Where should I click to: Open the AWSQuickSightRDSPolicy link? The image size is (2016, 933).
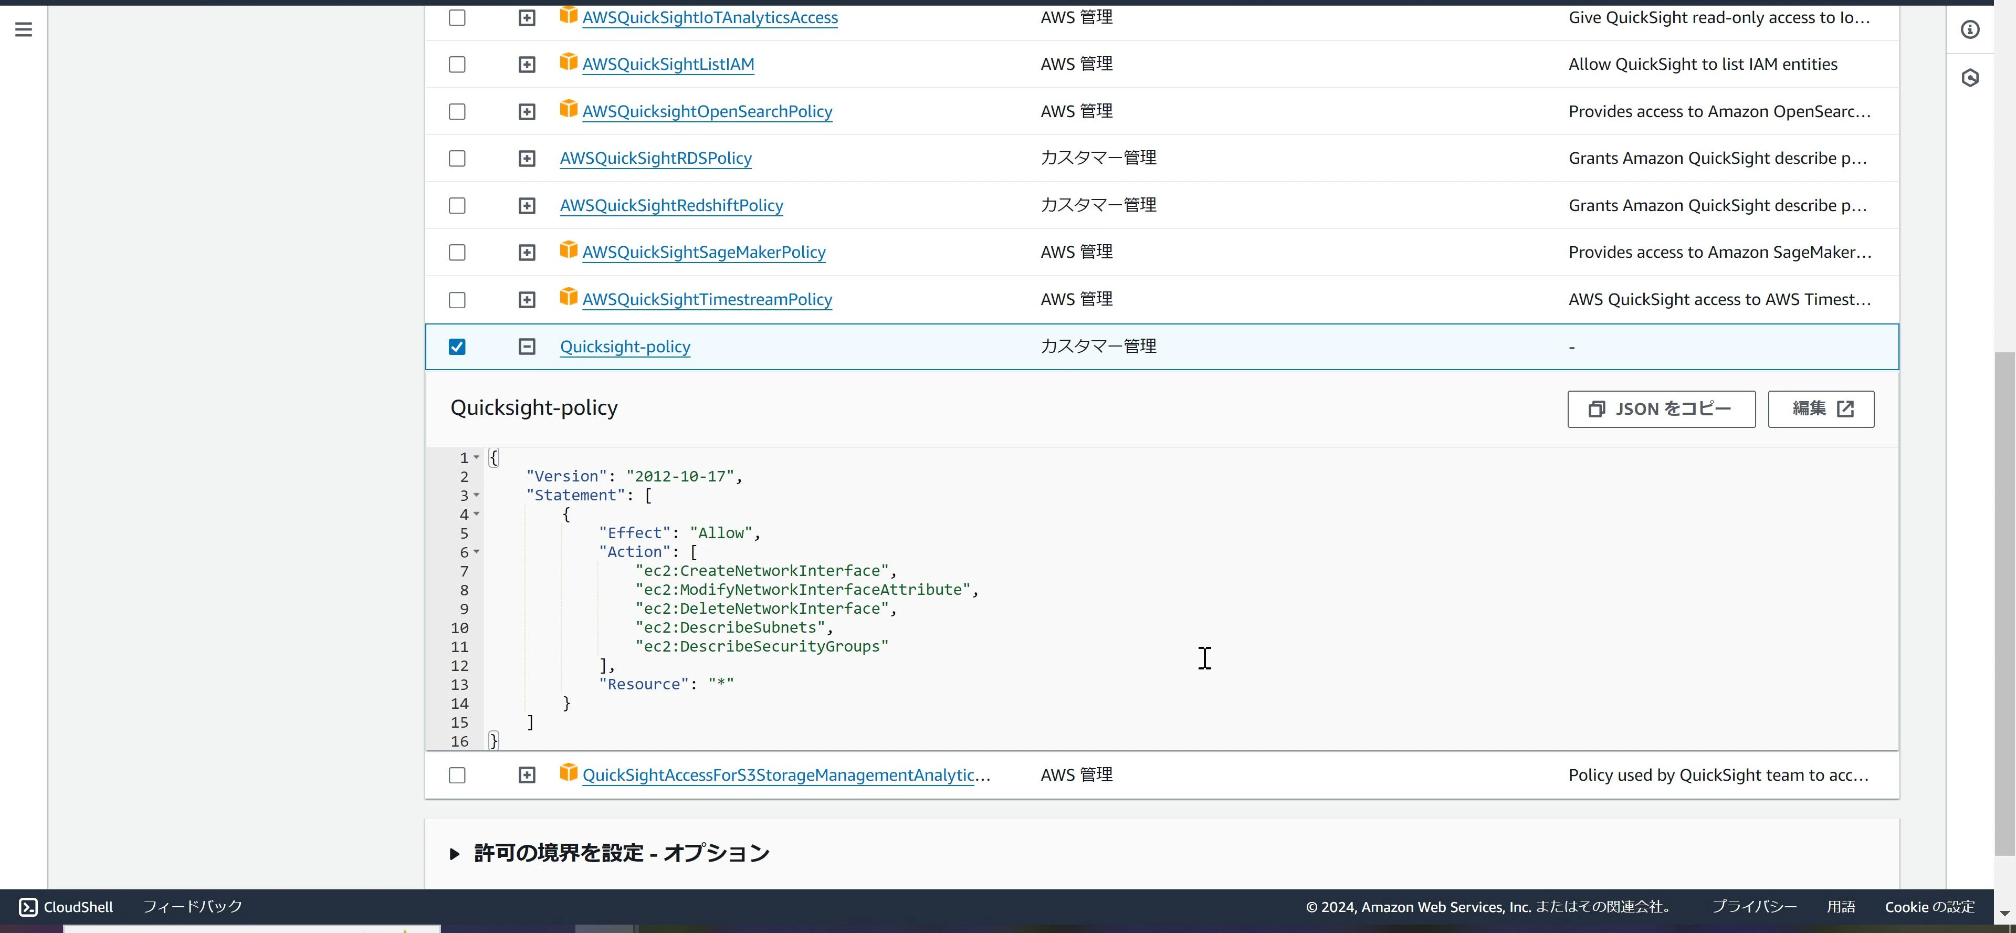(655, 158)
